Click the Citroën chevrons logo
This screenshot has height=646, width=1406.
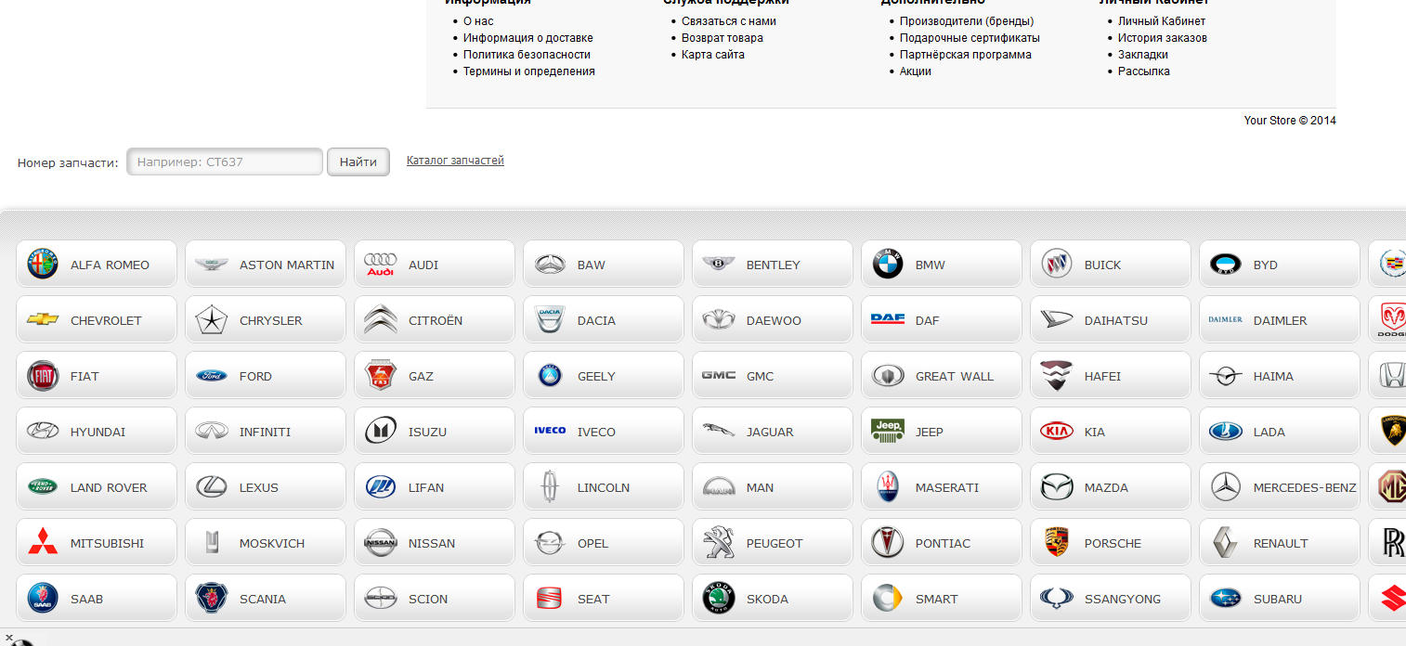point(381,320)
